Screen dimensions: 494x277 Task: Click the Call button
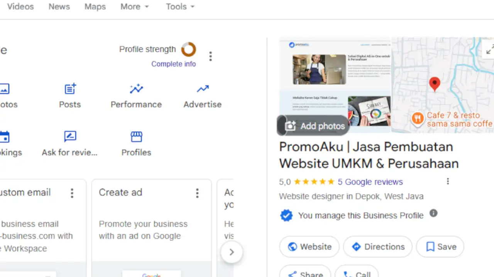tap(356, 271)
